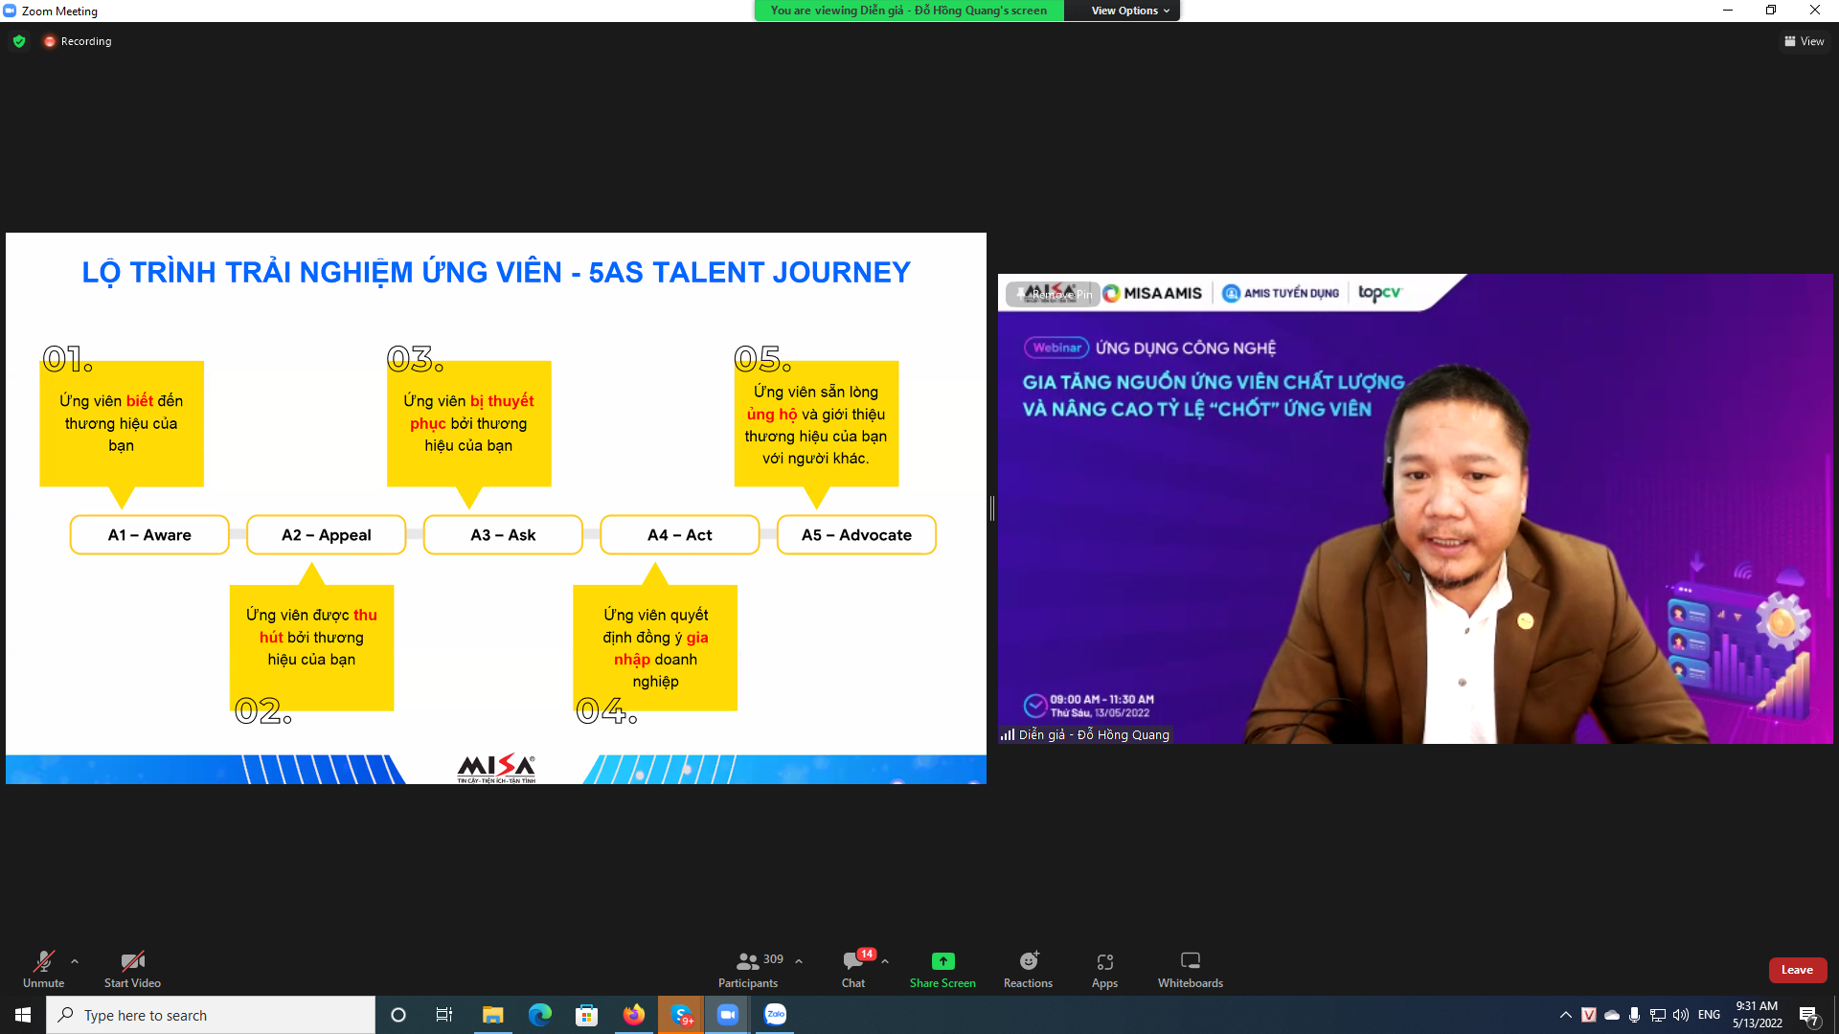The width and height of the screenshot is (1839, 1034).
Task: Click the red Leave button
Action: [1797, 970]
